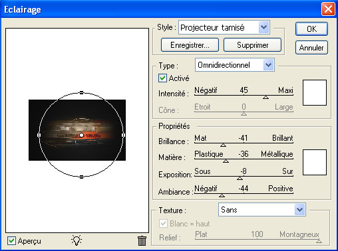Cancel with the Annuler button
Viewport: 338px width, 251px height.
pyautogui.click(x=311, y=48)
